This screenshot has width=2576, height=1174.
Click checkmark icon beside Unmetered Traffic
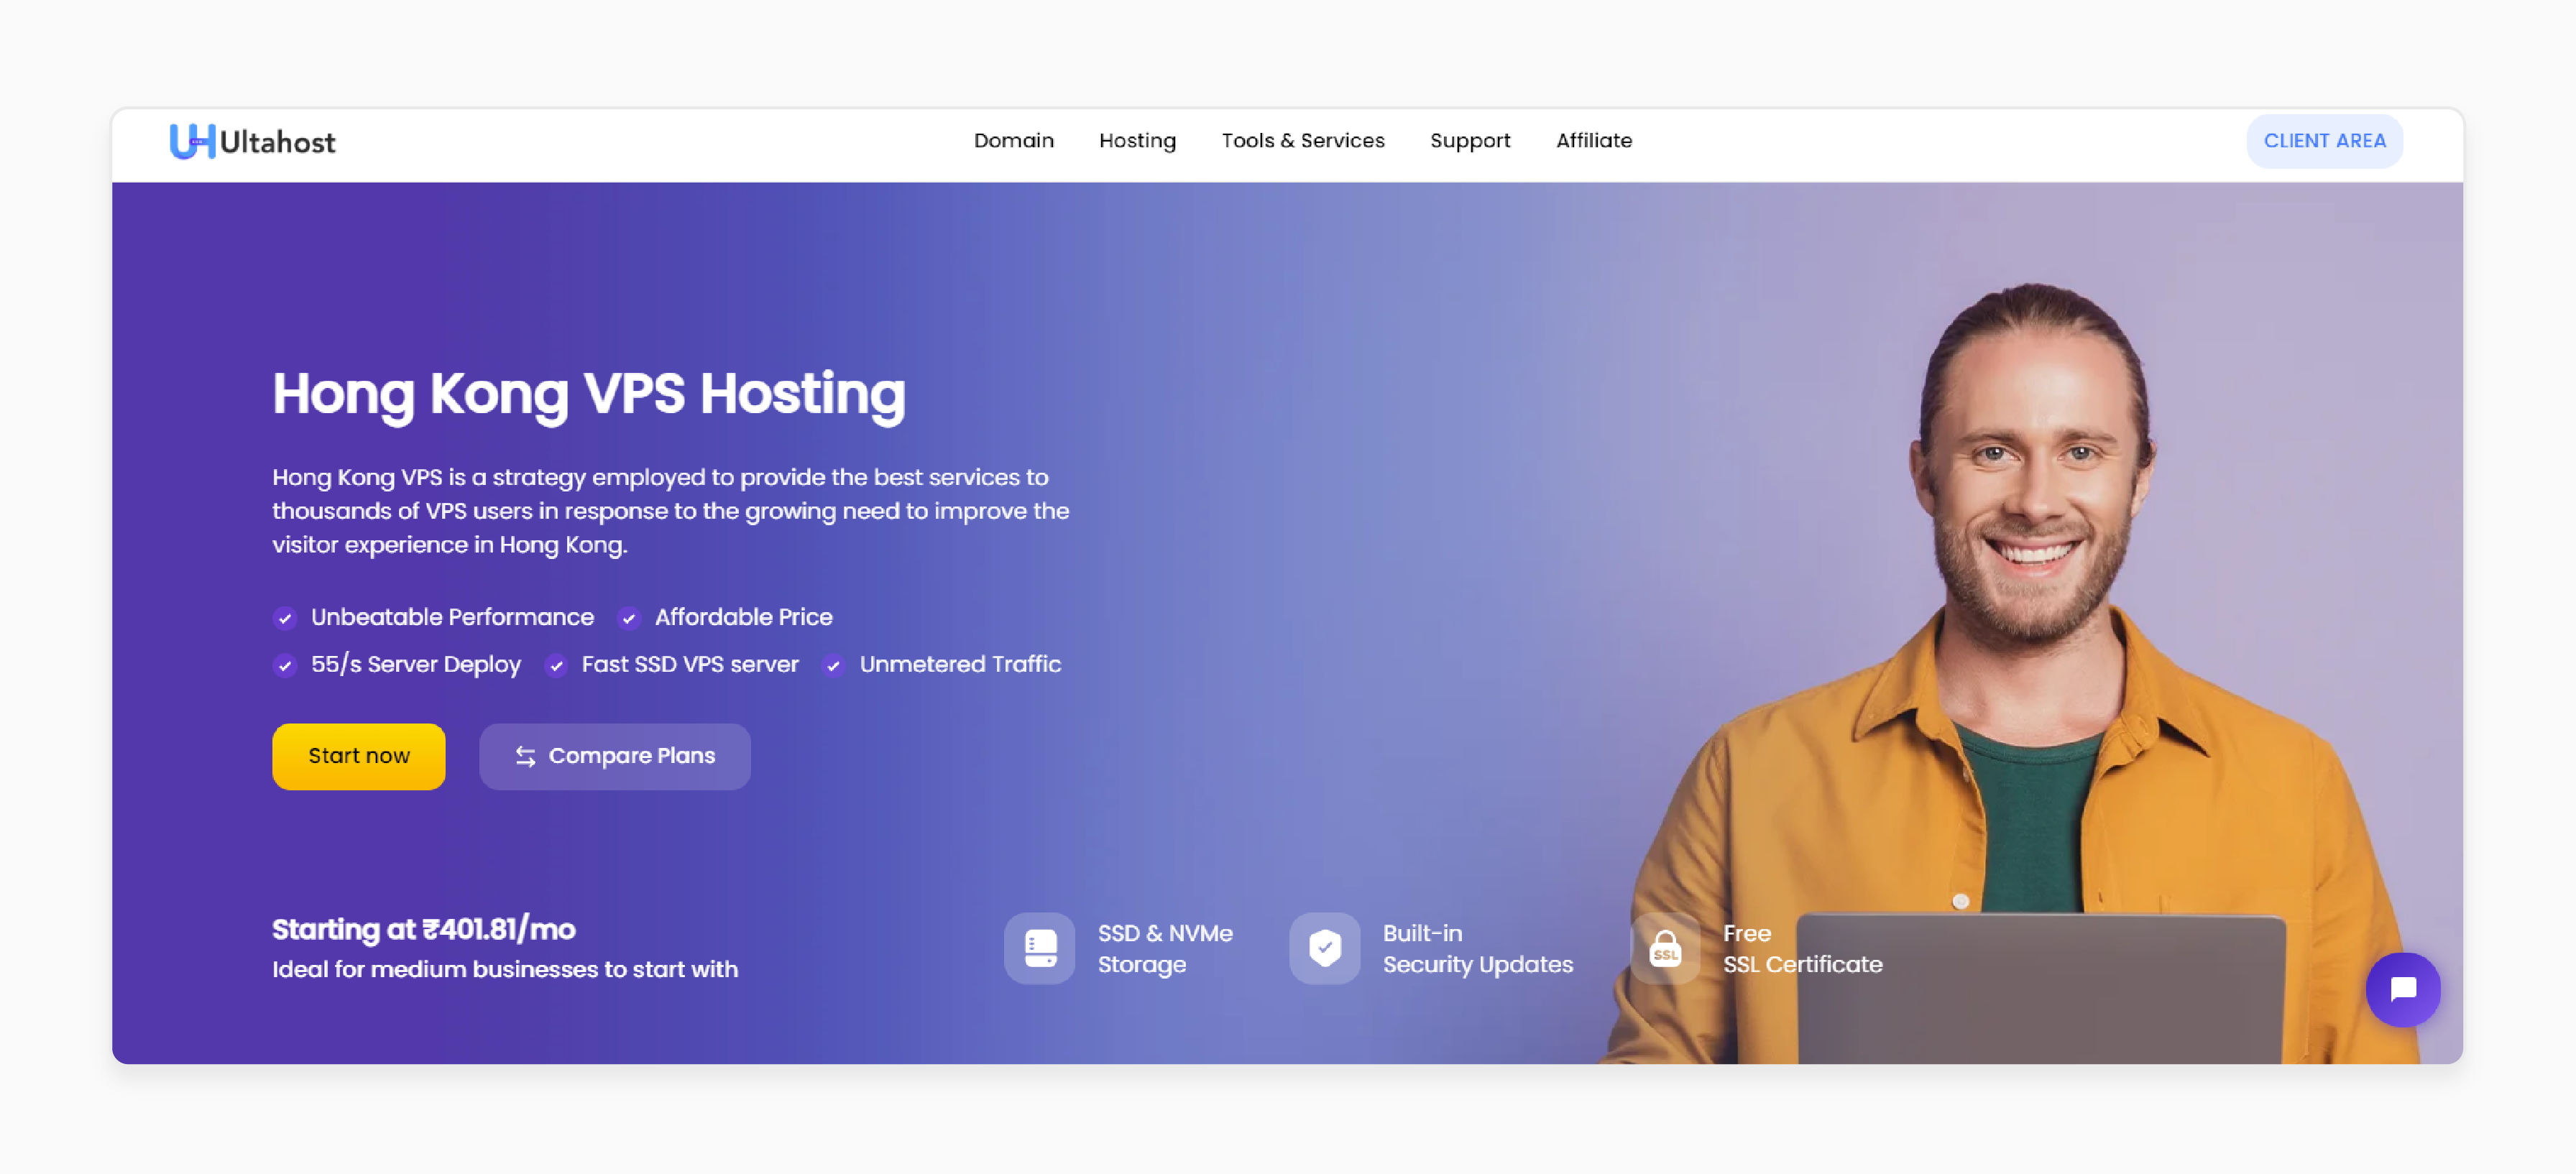point(833,665)
